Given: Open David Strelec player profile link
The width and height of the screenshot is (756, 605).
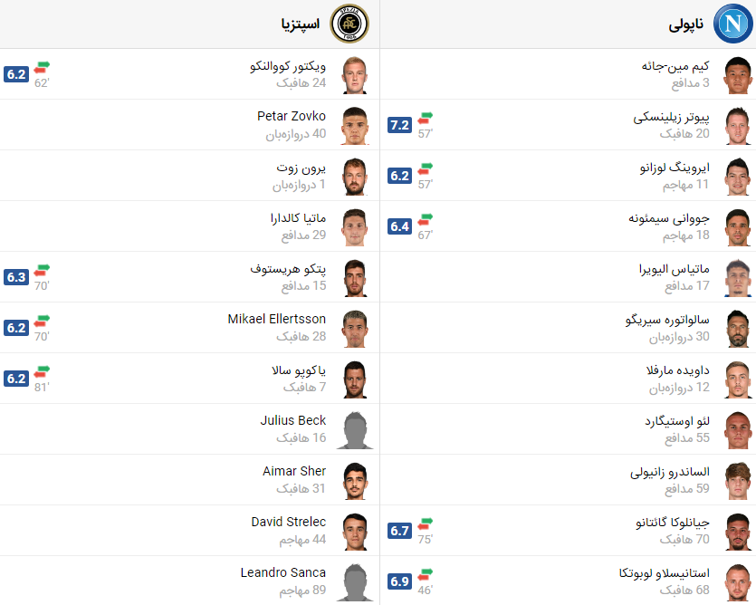Looking at the screenshot, I should (288, 522).
